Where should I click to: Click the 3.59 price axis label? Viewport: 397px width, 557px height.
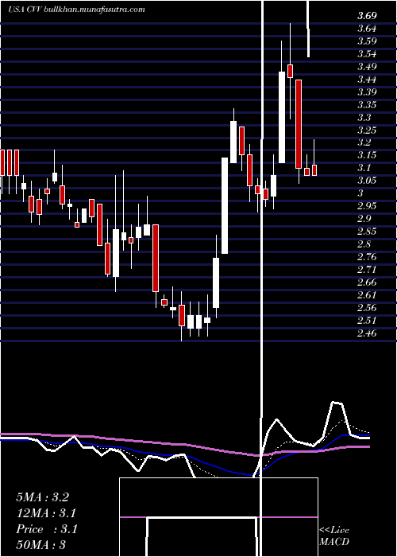tap(367, 41)
